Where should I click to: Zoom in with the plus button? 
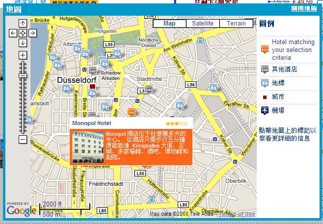point(23,55)
